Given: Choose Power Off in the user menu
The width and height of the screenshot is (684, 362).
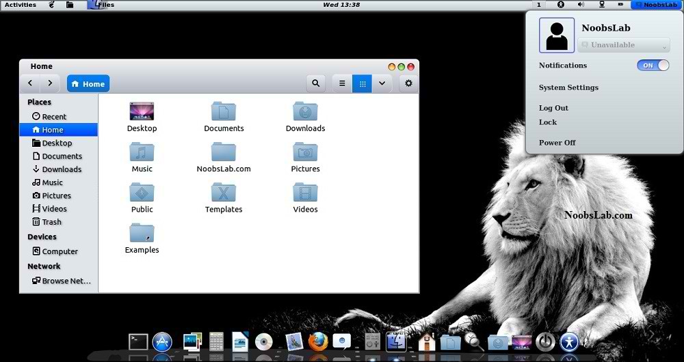Looking at the screenshot, I should [557, 143].
